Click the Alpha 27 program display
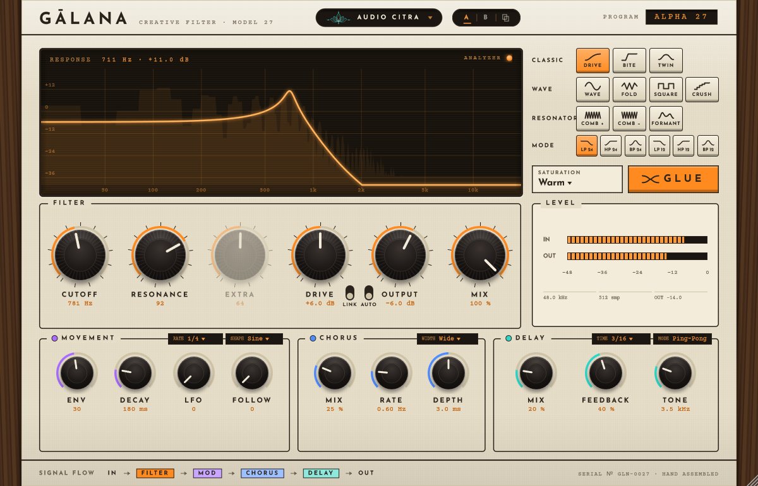758x486 pixels. coord(682,17)
